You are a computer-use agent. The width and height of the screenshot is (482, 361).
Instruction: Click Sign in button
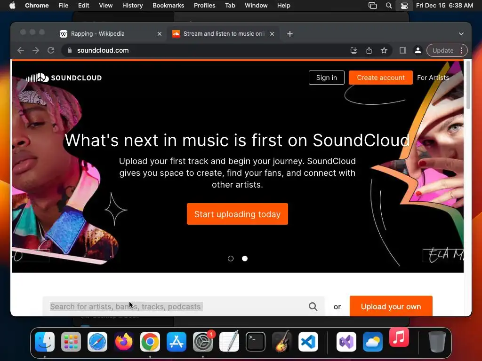click(x=327, y=78)
